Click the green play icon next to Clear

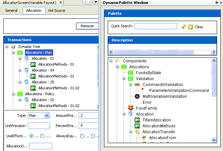tap(190, 27)
